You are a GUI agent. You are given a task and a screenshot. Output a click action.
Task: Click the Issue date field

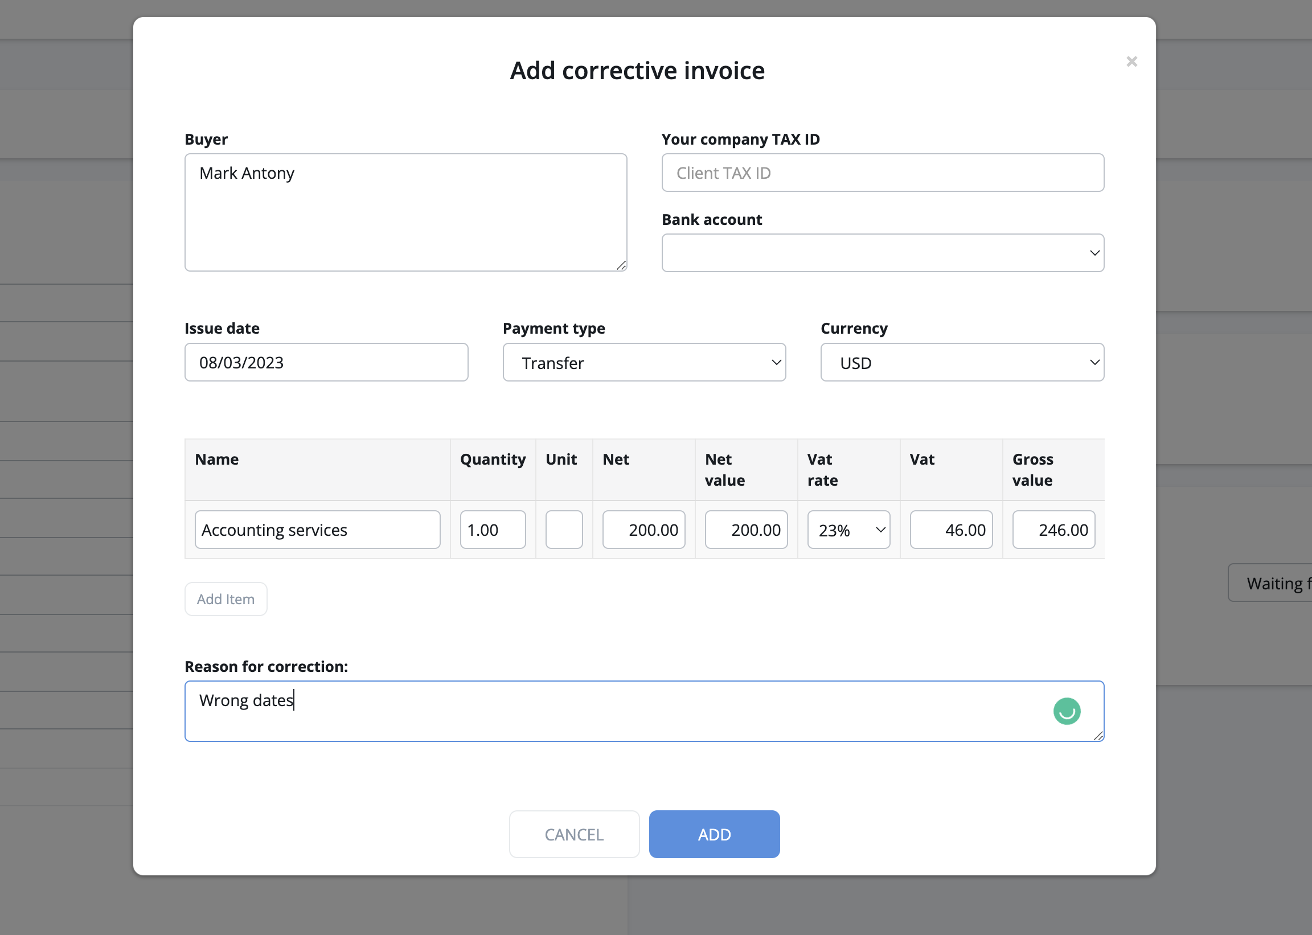pyautogui.click(x=326, y=363)
